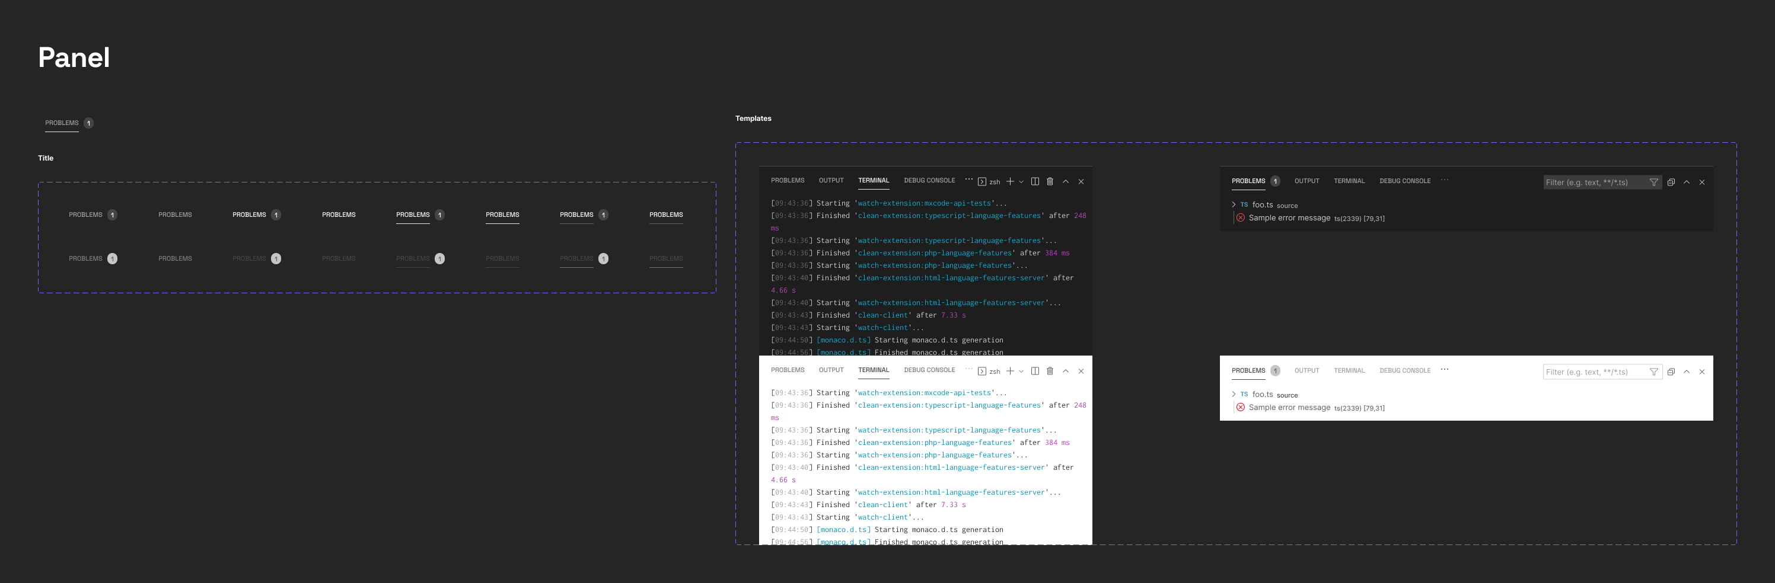
Task: Collapse all icon in dark problems panel
Action: point(1671,182)
